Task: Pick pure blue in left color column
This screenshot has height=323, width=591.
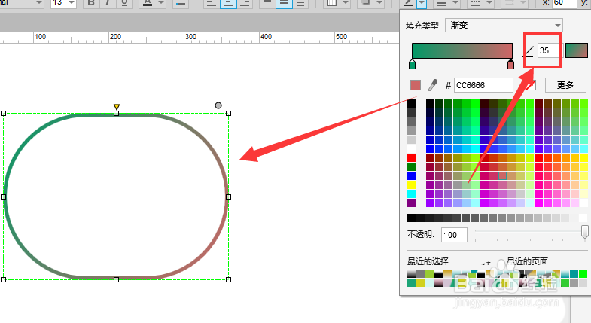Action: coord(412,175)
